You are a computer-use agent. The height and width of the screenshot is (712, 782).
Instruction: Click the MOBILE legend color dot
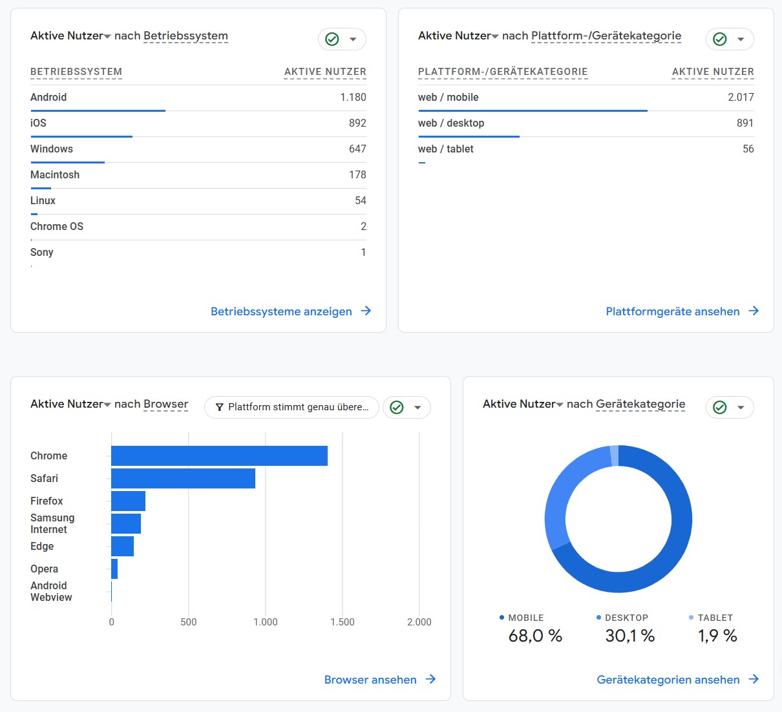(502, 618)
